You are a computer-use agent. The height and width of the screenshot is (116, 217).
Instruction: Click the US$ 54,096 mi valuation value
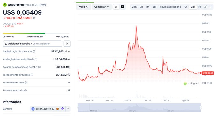point(62,59)
